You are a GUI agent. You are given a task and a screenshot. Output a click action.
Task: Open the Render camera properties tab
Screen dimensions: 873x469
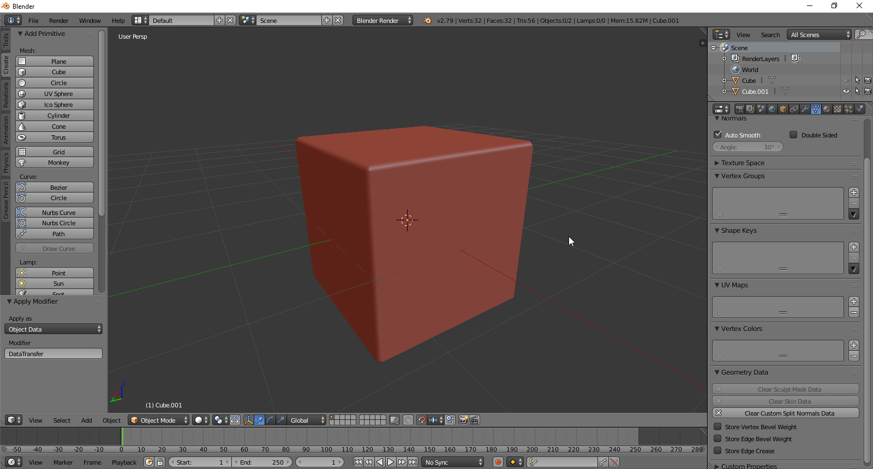[739, 109]
